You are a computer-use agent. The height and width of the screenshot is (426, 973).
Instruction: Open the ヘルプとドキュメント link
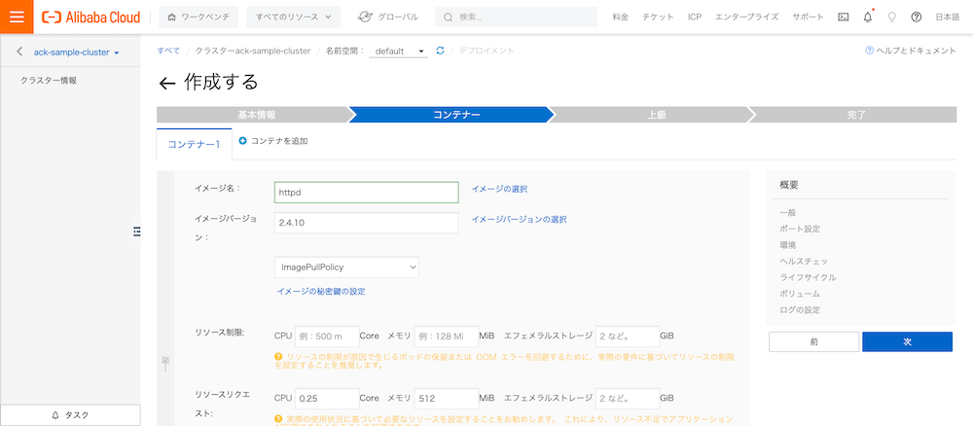pos(910,51)
